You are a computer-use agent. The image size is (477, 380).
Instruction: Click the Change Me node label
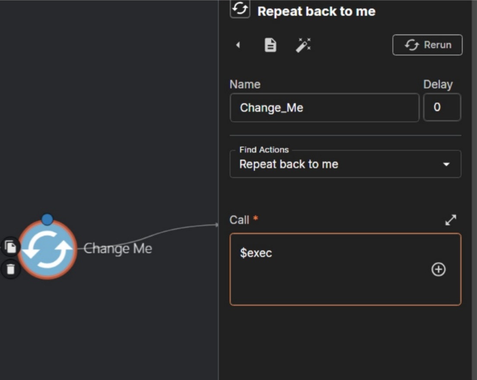point(118,248)
